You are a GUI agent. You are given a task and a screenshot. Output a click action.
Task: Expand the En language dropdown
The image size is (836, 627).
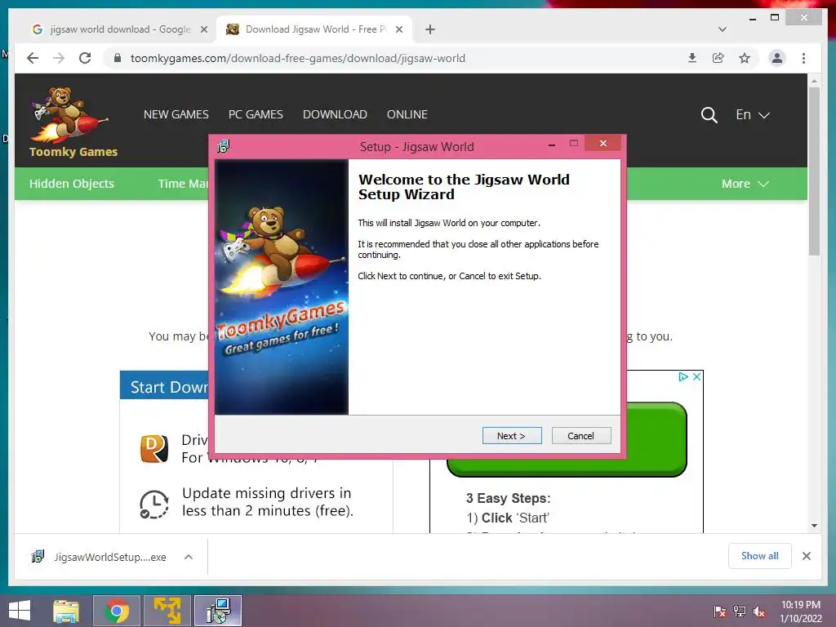(x=752, y=114)
